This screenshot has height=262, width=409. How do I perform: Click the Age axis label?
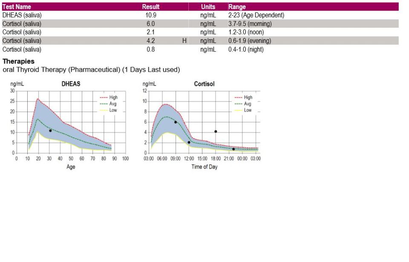click(x=71, y=167)
